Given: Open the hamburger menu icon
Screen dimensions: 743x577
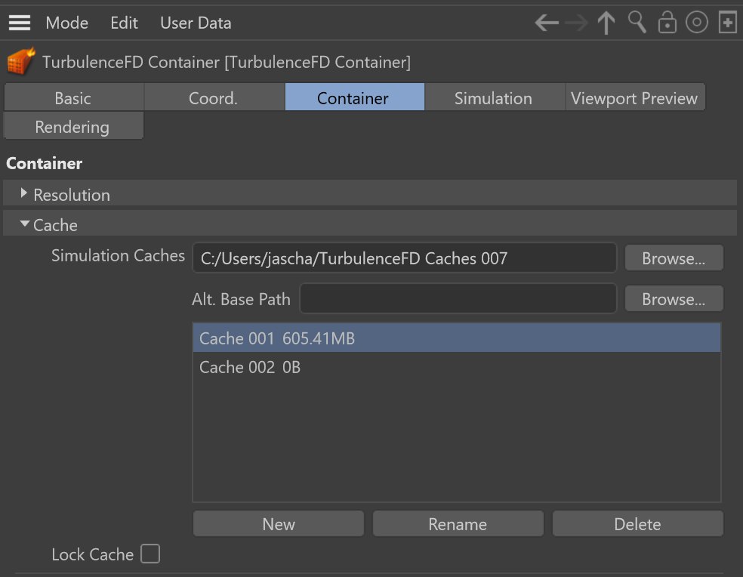Looking at the screenshot, I should (x=20, y=23).
